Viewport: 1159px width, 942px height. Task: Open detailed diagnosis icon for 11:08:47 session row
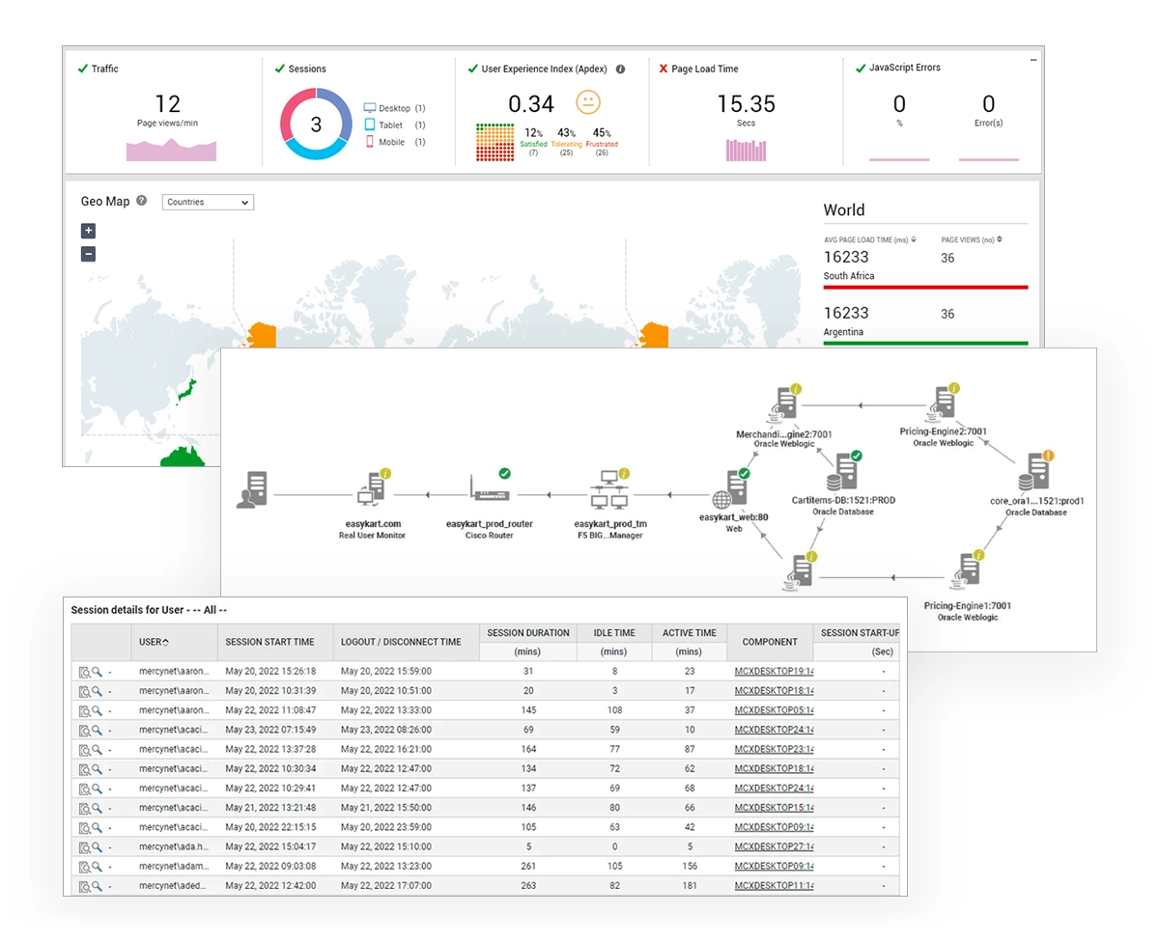pos(84,710)
